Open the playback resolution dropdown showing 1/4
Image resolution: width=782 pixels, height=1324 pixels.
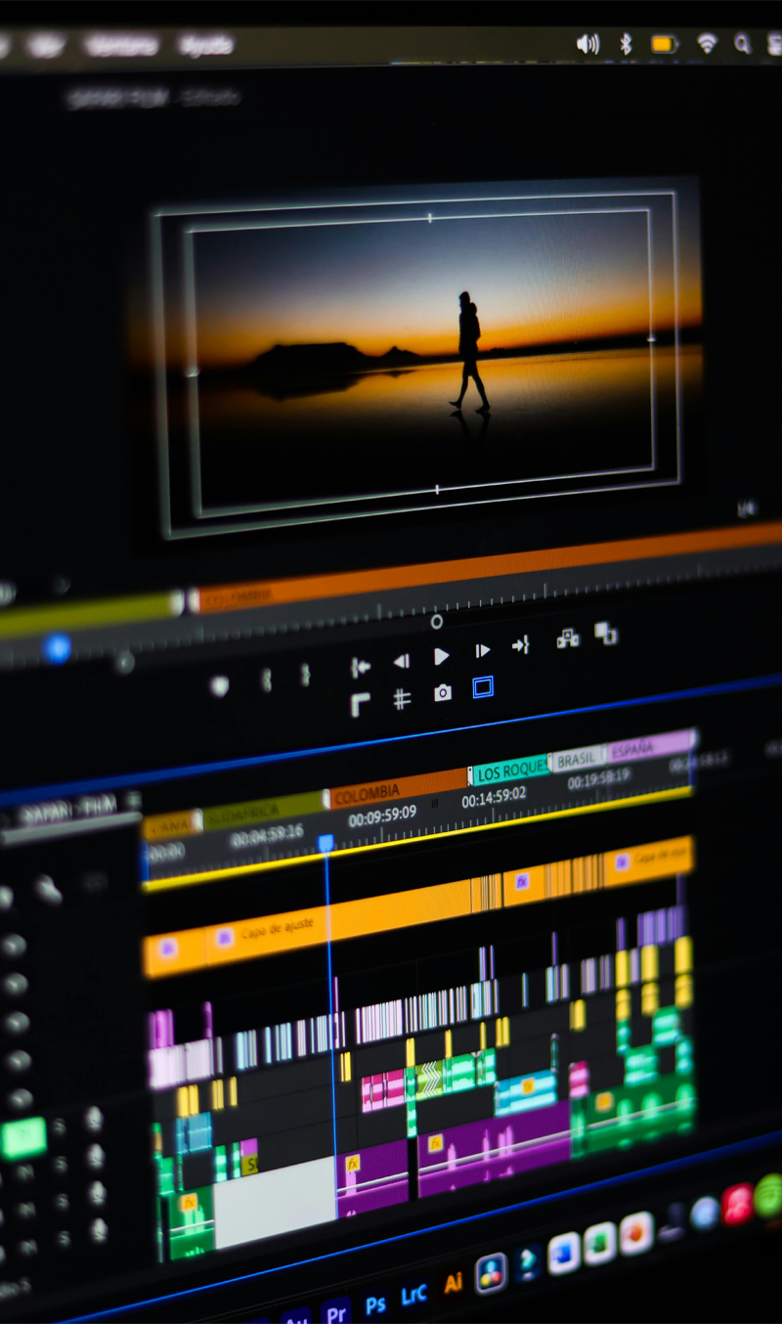coord(747,508)
